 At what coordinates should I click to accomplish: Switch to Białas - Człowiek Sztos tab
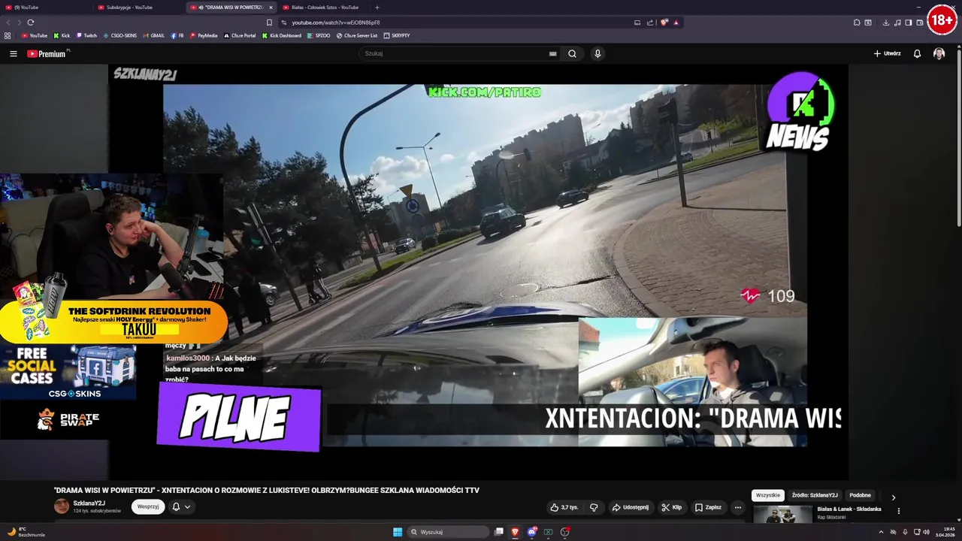coord(323,8)
